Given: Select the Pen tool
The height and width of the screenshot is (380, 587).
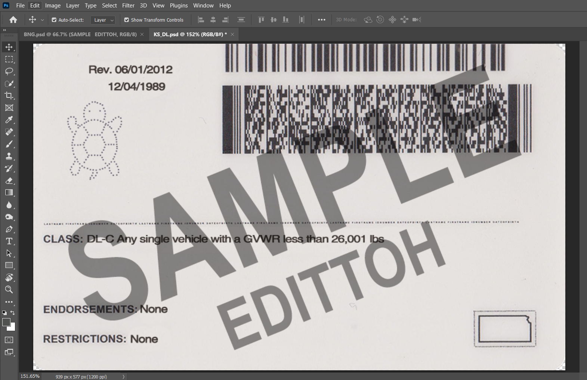Looking at the screenshot, I should 9,229.
